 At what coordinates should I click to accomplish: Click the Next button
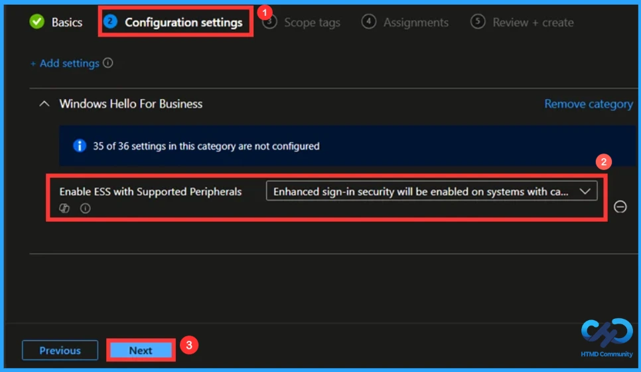[141, 350]
